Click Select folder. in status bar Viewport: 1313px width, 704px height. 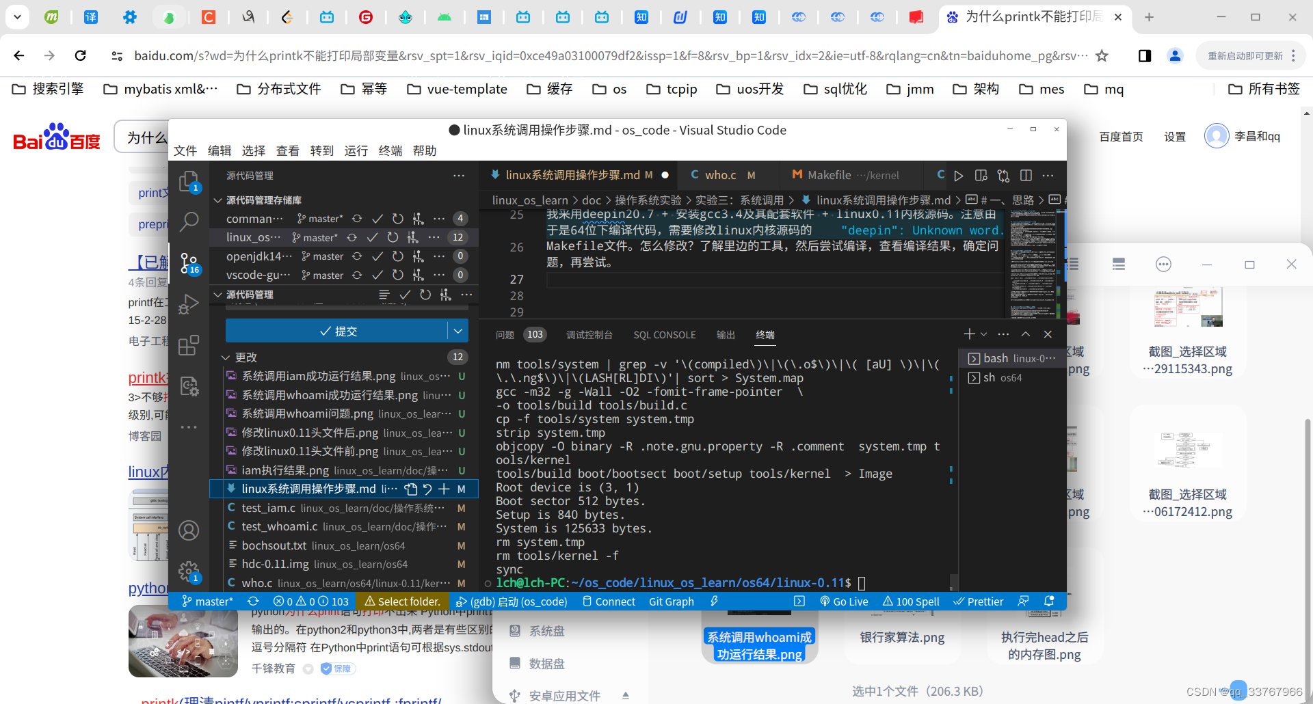[x=402, y=601]
